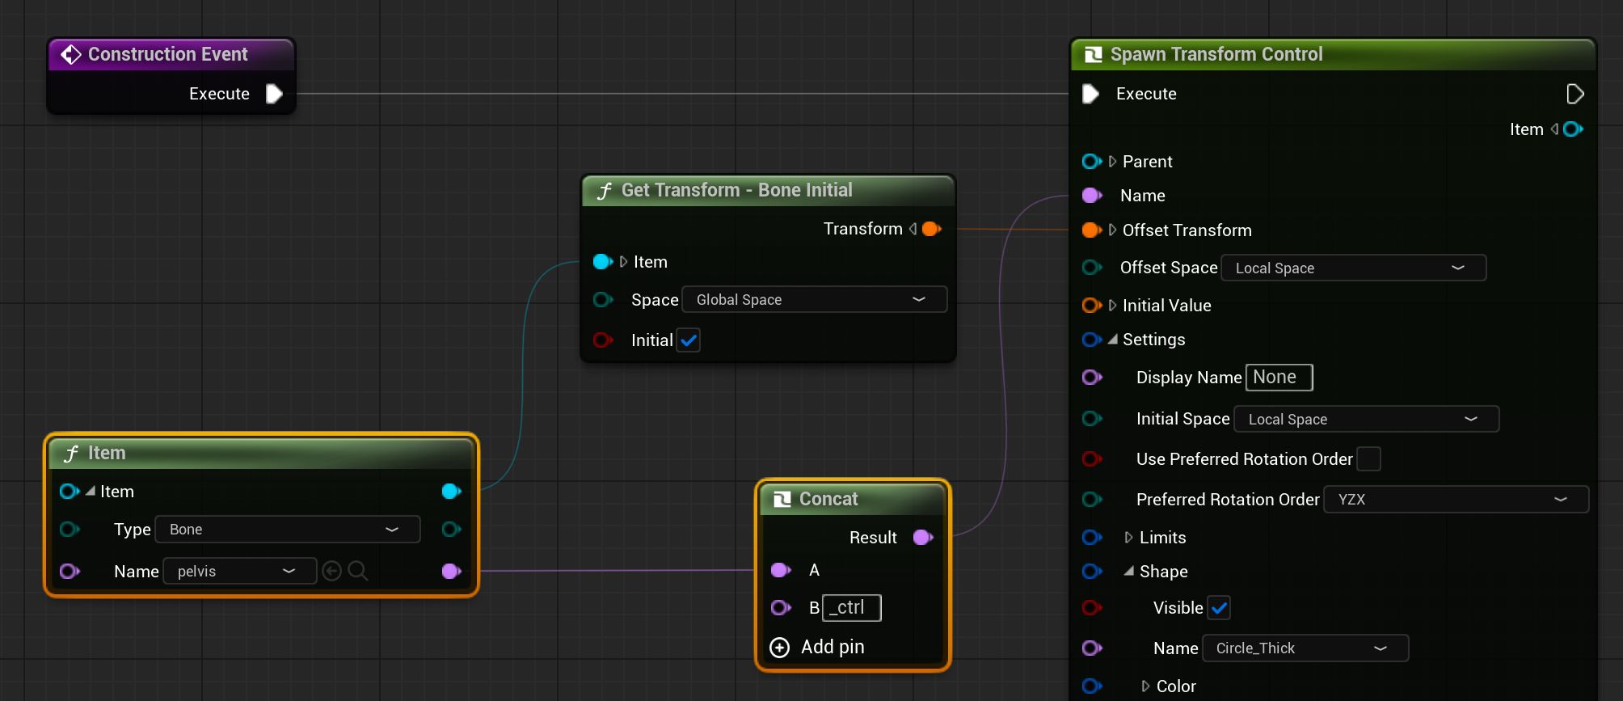Image resolution: width=1623 pixels, height=701 pixels.
Task: Open the Circle_Thick shape Name dropdown
Action: point(1305,648)
